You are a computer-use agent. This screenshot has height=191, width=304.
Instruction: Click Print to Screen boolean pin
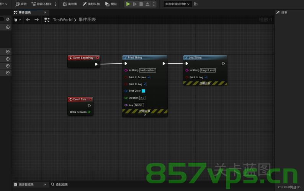(x=126, y=77)
